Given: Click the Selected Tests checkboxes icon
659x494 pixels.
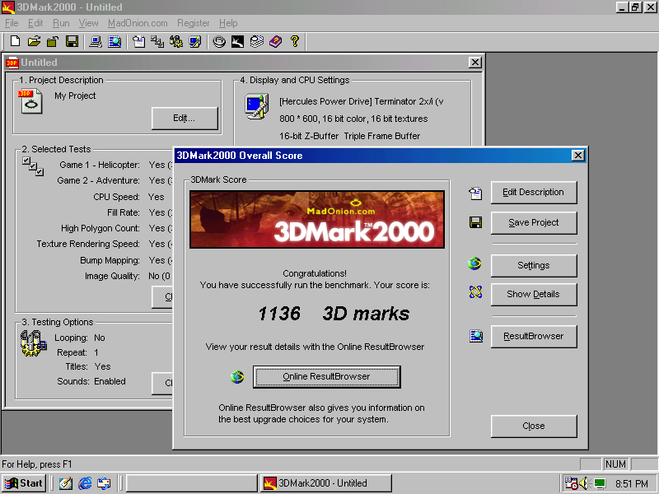Looking at the screenshot, I should (x=33, y=166).
